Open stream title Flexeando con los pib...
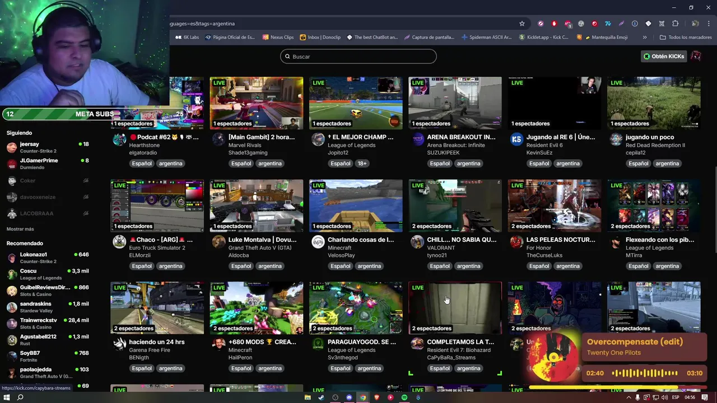The width and height of the screenshot is (717, 403). (660, 240)
